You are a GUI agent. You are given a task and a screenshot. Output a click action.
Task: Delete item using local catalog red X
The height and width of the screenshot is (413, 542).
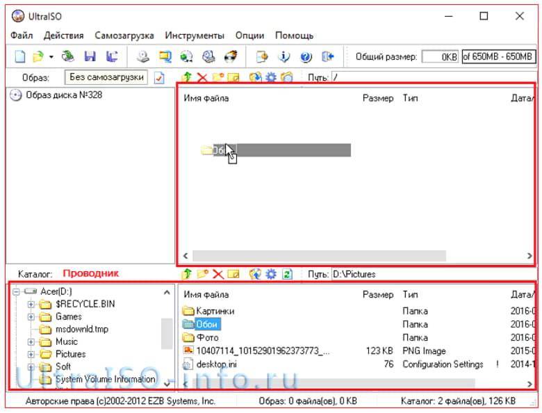tap(217, 275)
